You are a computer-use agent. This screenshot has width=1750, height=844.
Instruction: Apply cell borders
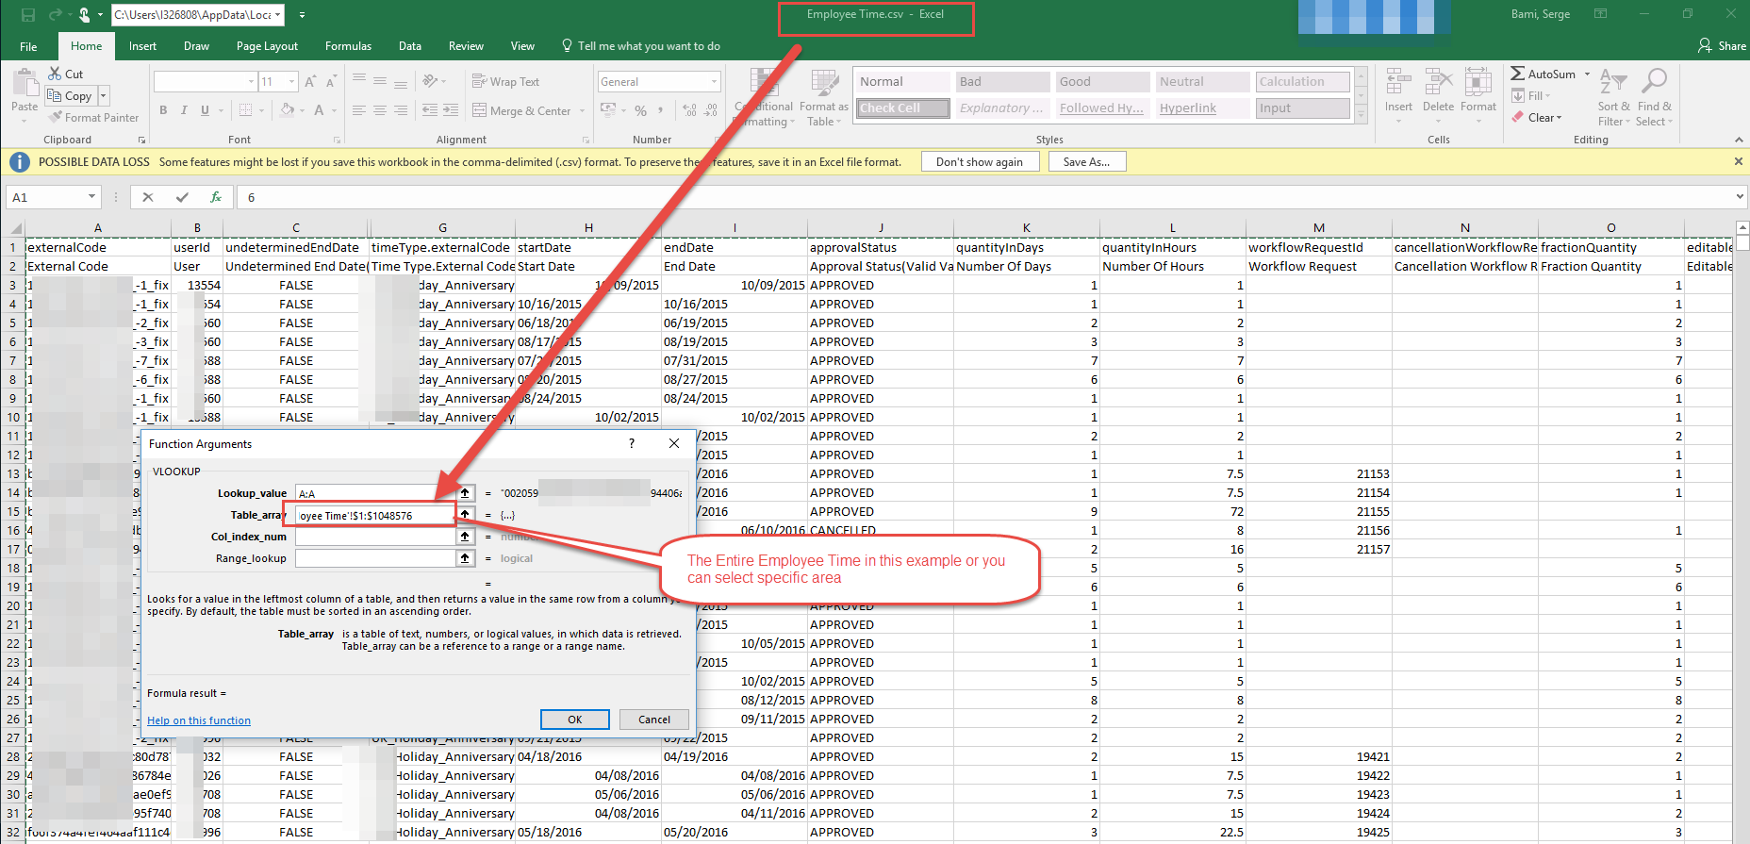click(245, 110)
